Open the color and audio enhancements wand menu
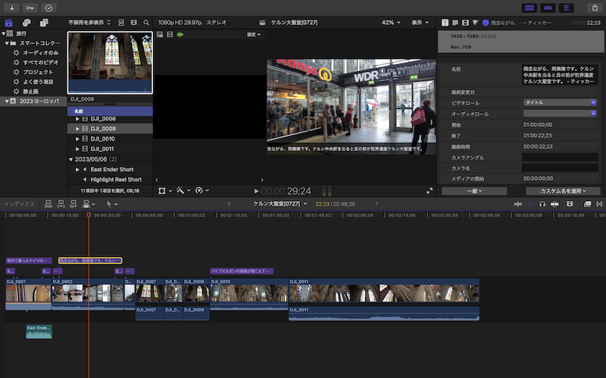Viewport: 606px width, 378px height. click(x=183, y=191)
